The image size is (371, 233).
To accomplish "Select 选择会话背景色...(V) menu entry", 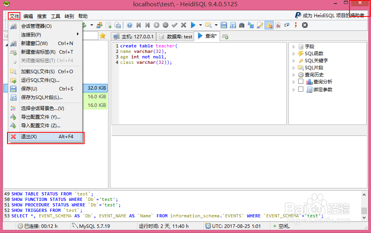I will click(x=45, y=108).
